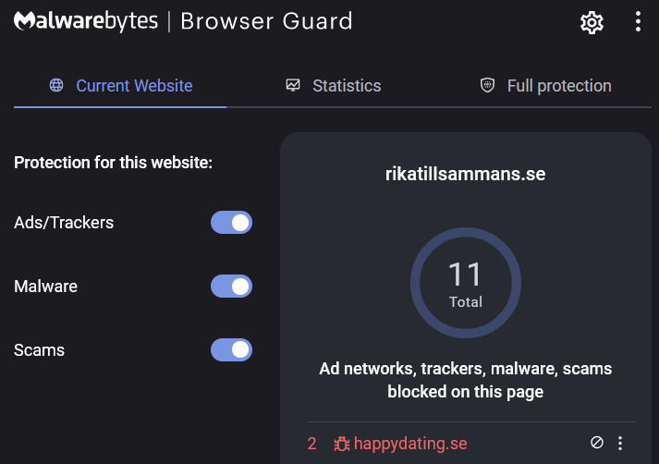Open more options for happydating.se
The image size is (659, 464).
click(620, 443)
